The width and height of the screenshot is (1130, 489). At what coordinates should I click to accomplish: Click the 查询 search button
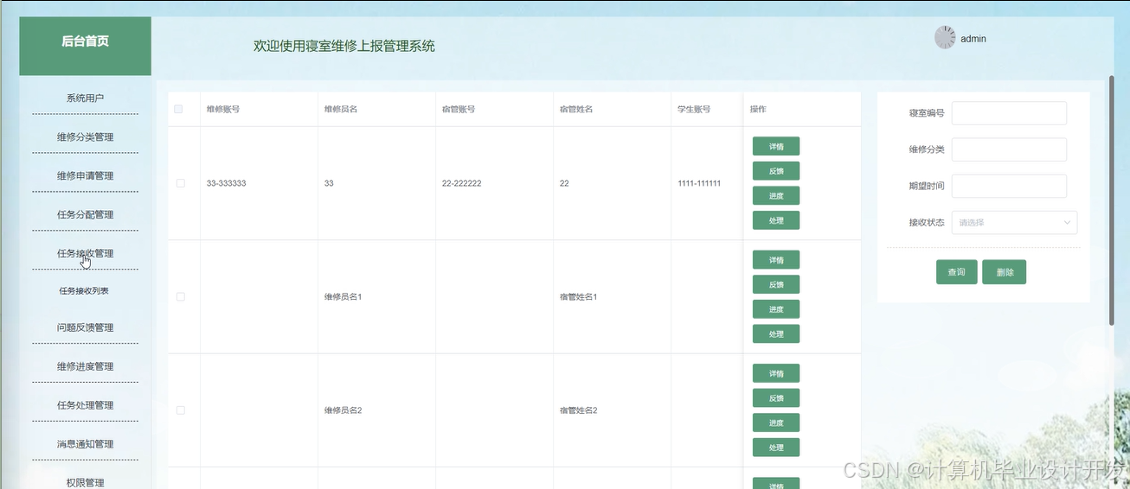tap(956, 272)
